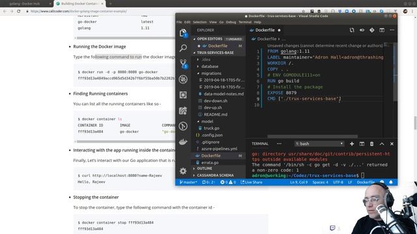
Task: Click Ln 9, Col 9 cursor position
Action: pos(298,182)
